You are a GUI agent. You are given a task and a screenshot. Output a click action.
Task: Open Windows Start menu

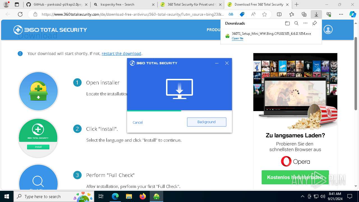7,196
